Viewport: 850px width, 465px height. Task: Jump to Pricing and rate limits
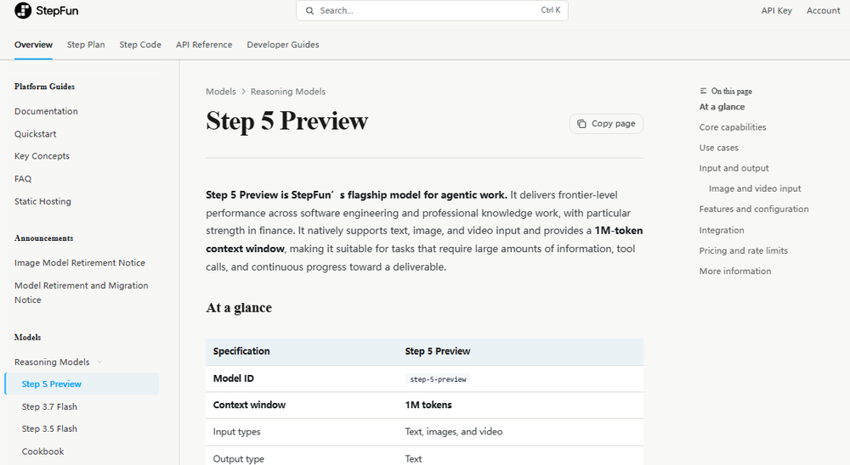(743, 250)
